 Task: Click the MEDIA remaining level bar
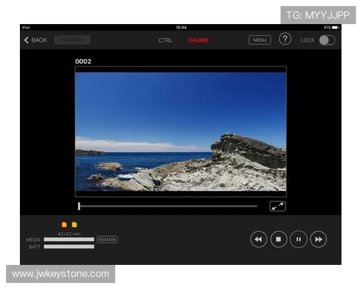69,240
